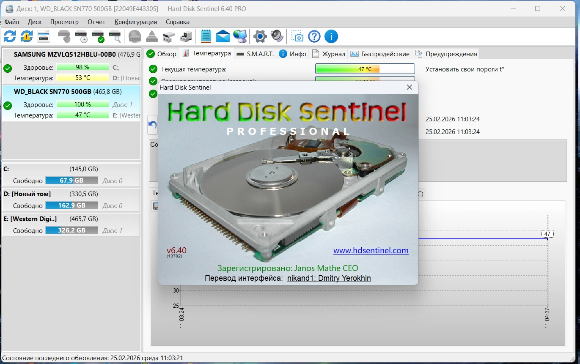
Task: Switch to the S.M.A.R.T. tab
Action: (x=256, y=54)
